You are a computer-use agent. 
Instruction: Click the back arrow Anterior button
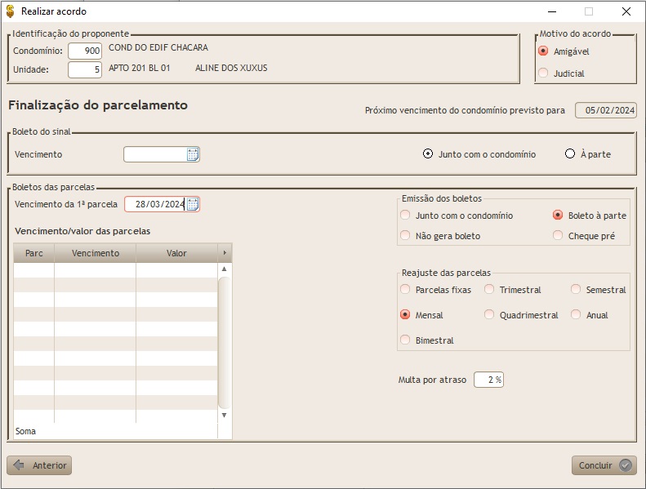39,465
